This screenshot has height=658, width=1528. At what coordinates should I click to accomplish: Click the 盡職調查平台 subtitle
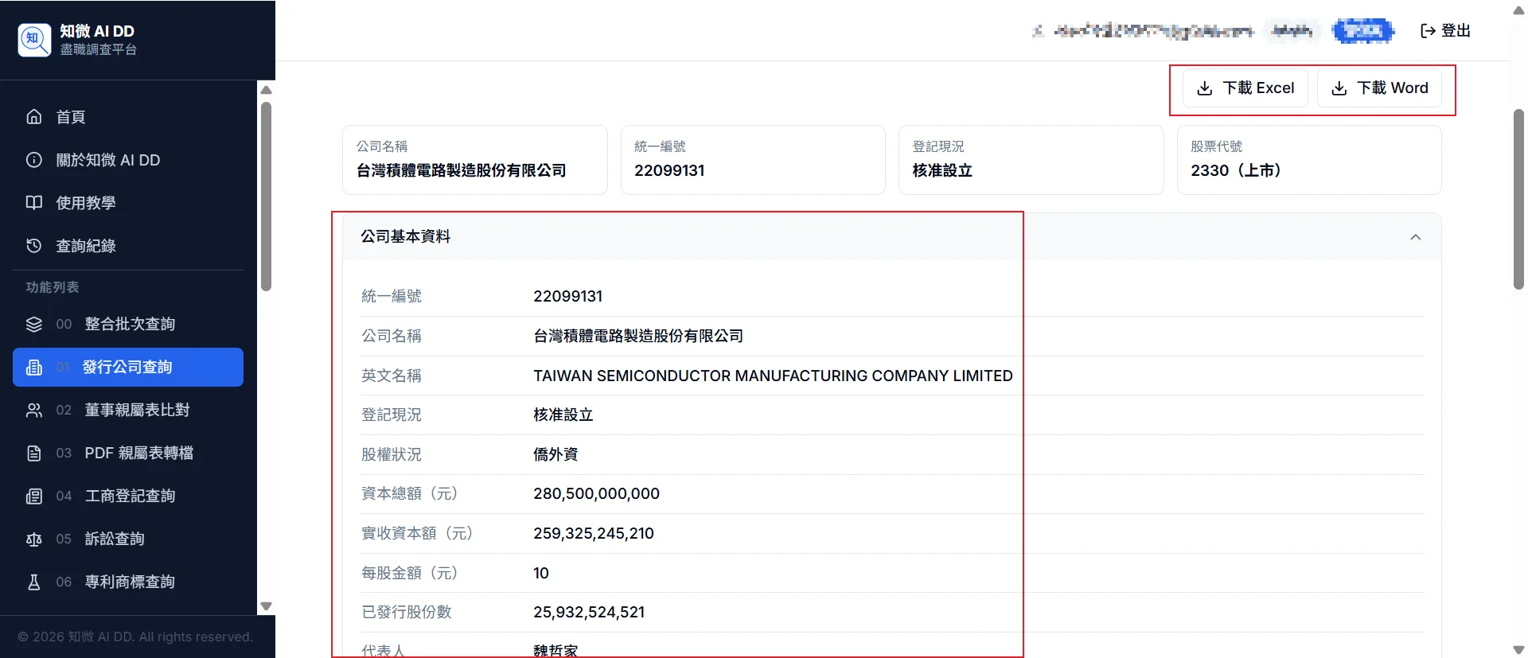(99, 49)
